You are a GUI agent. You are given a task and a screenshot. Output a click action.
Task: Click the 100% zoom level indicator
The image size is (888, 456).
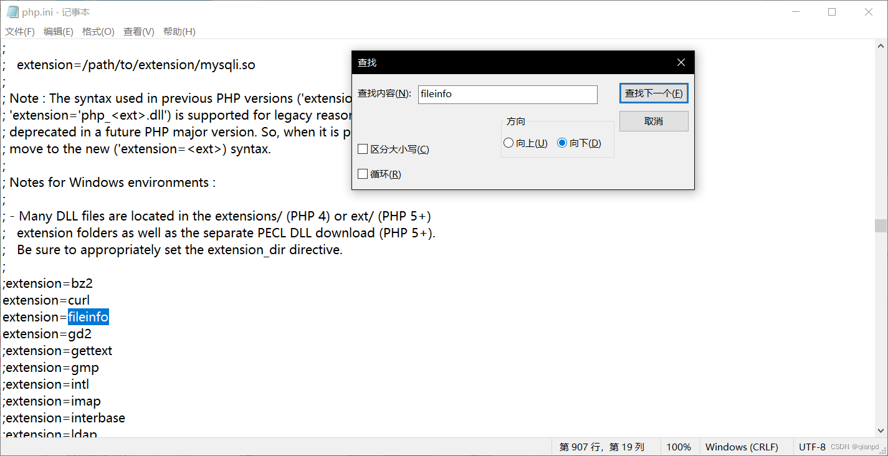679,447
